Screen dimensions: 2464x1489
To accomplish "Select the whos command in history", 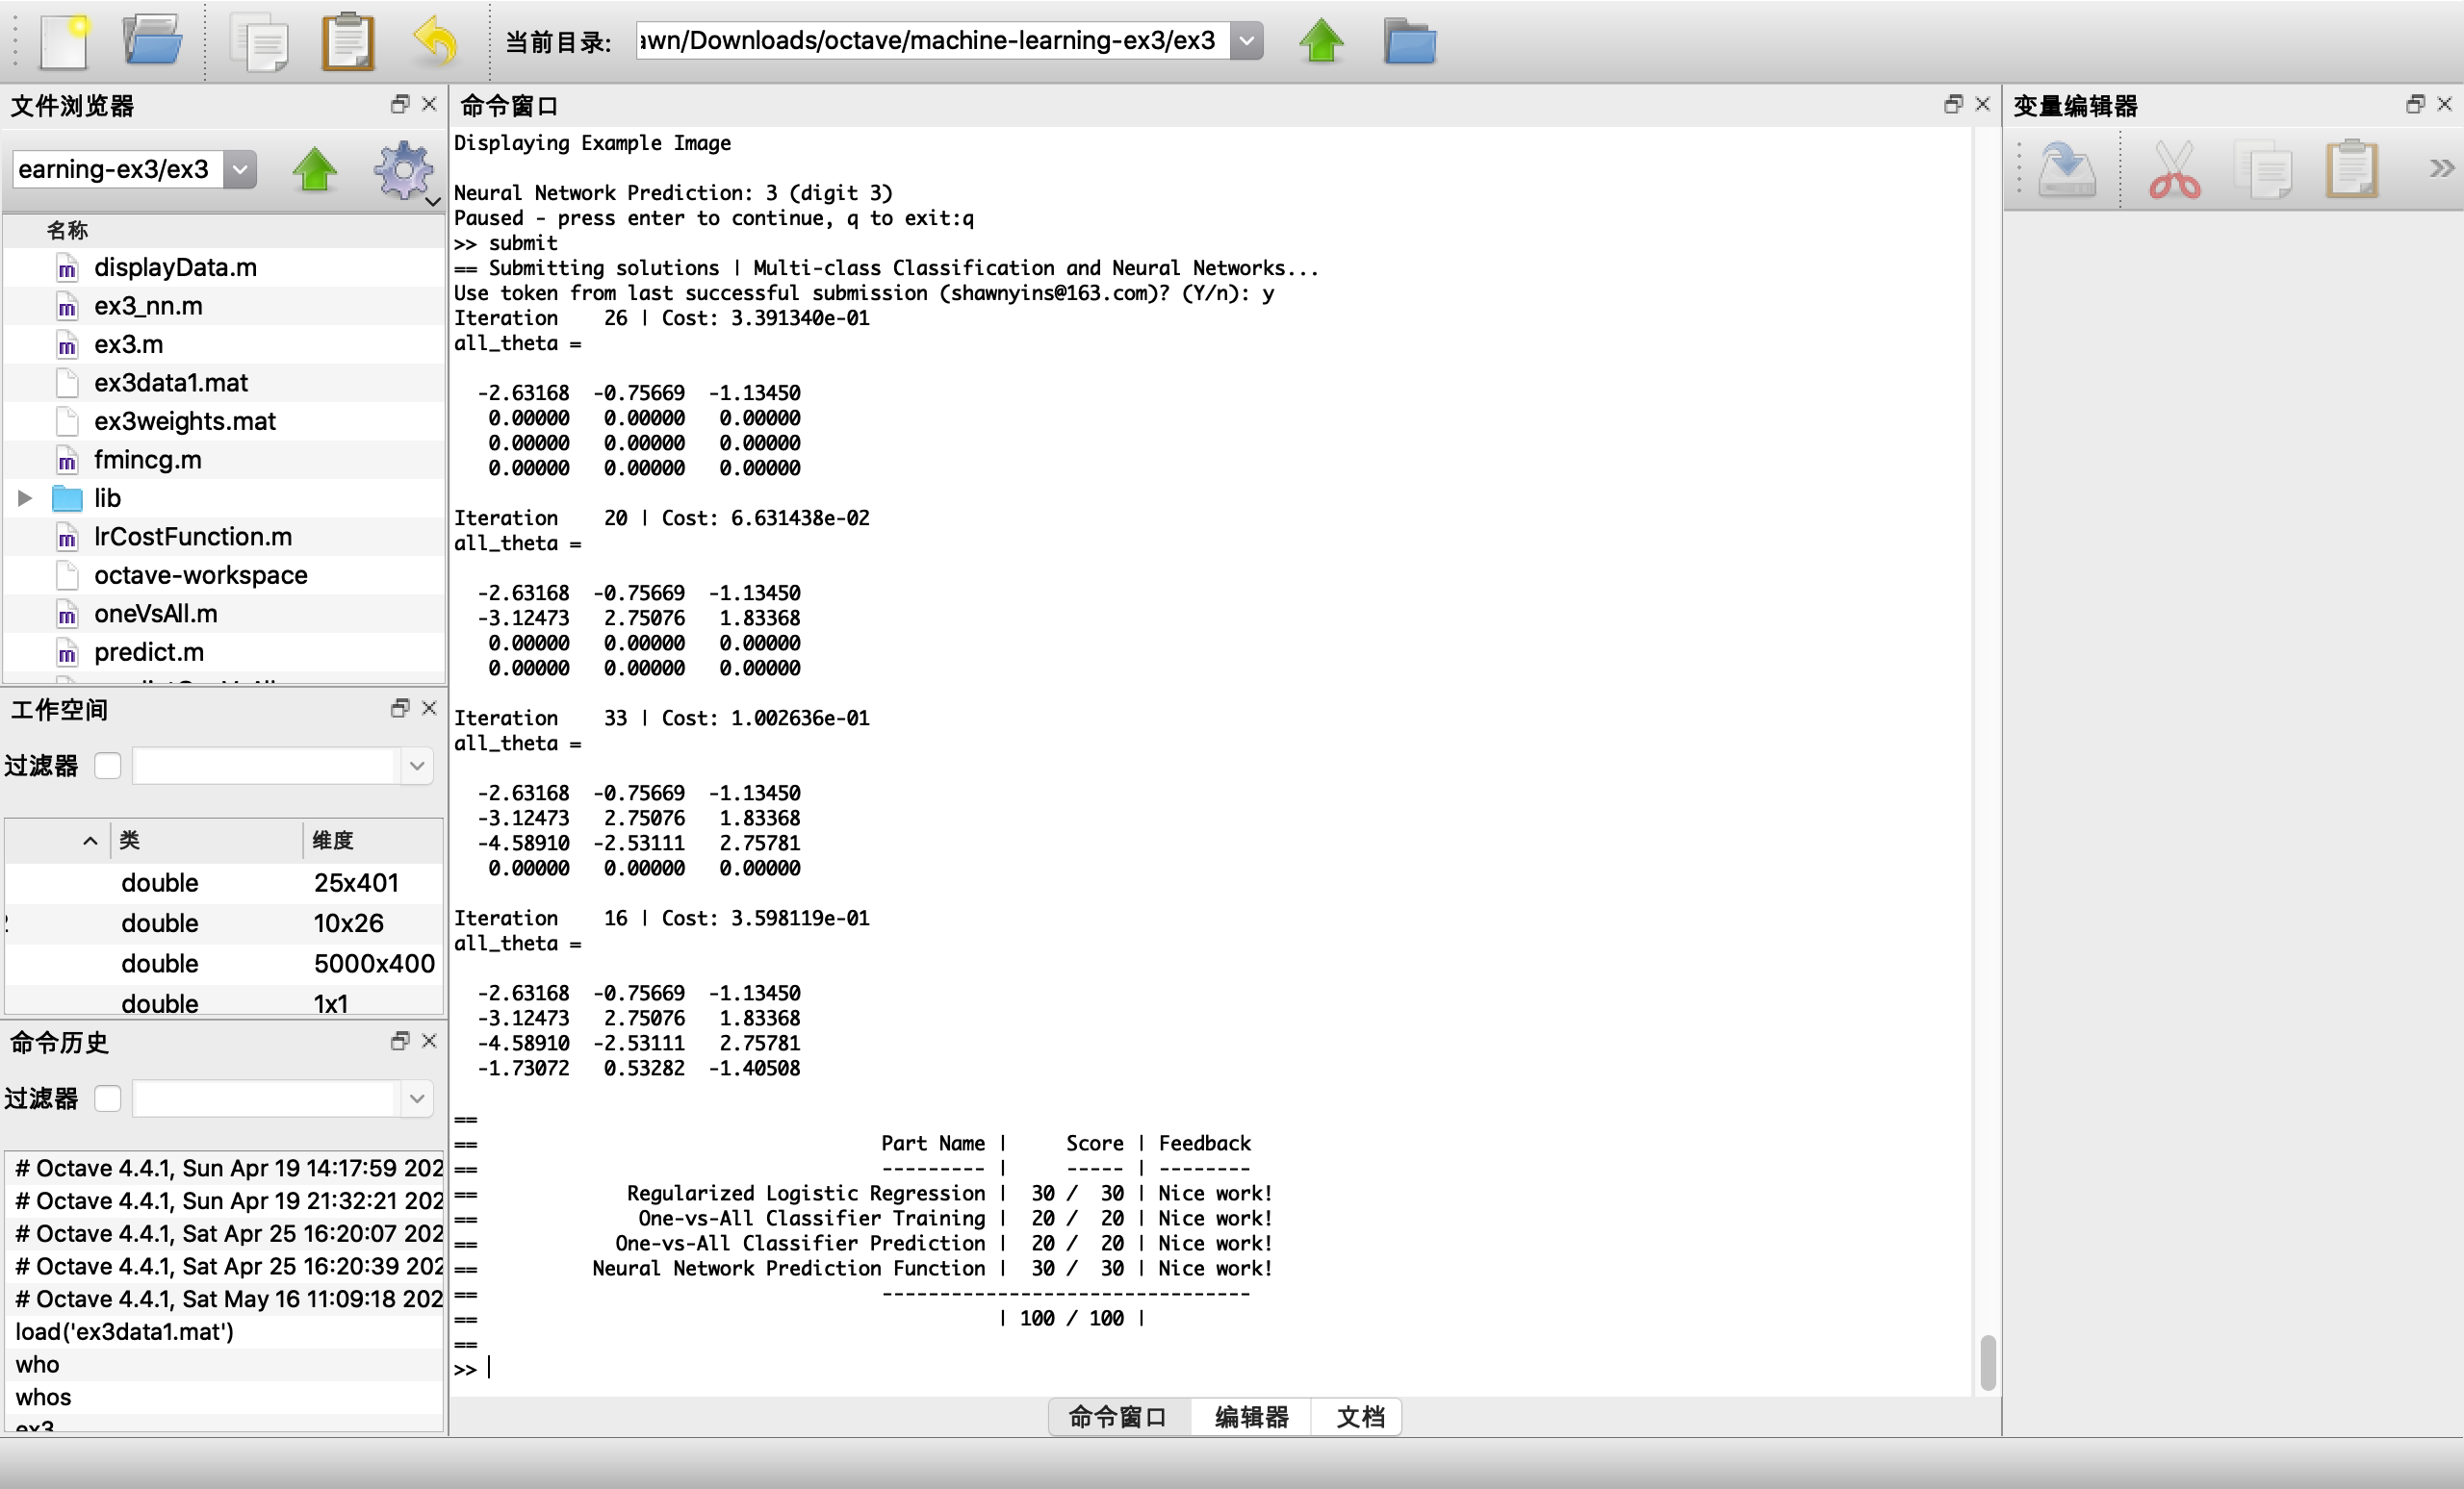I will pyautogui.click(x=224, y=1396).
